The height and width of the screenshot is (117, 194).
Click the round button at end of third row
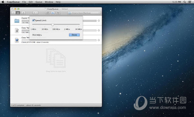[99, 40]
